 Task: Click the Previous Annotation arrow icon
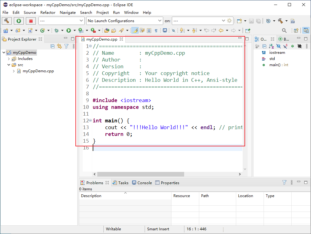[194, 30]
